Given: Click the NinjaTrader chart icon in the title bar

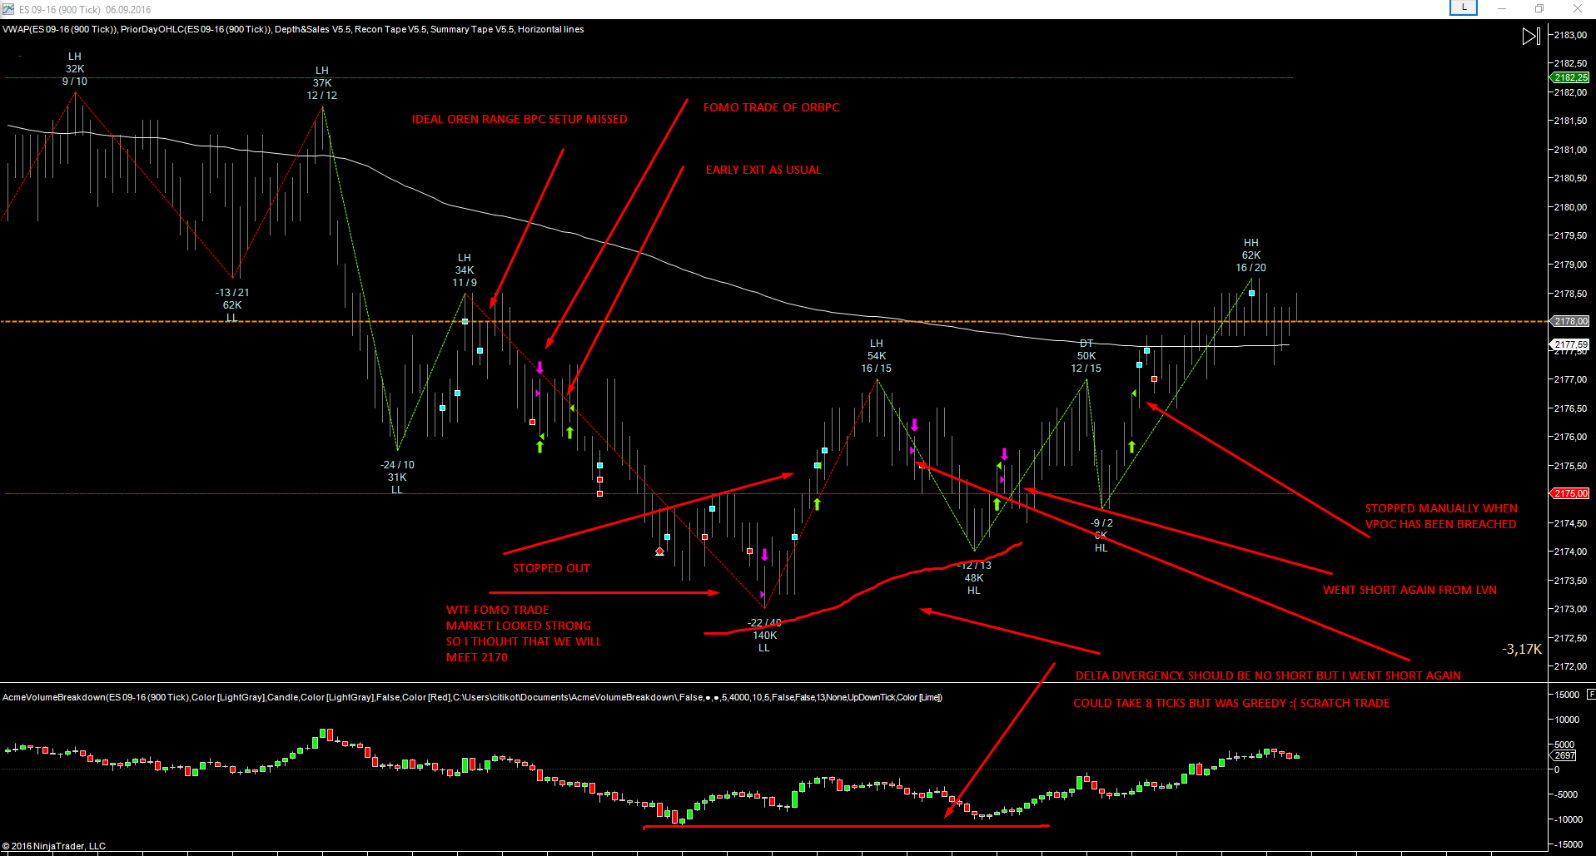Looking at the screenshot, I should (8, 9).
